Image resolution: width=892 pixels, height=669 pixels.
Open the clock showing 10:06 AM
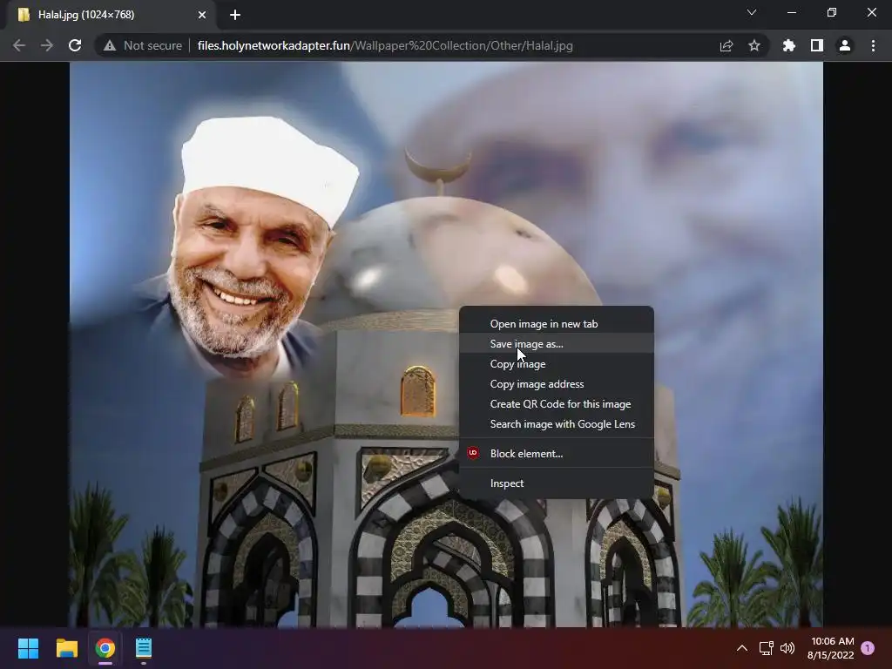(830, 648)
